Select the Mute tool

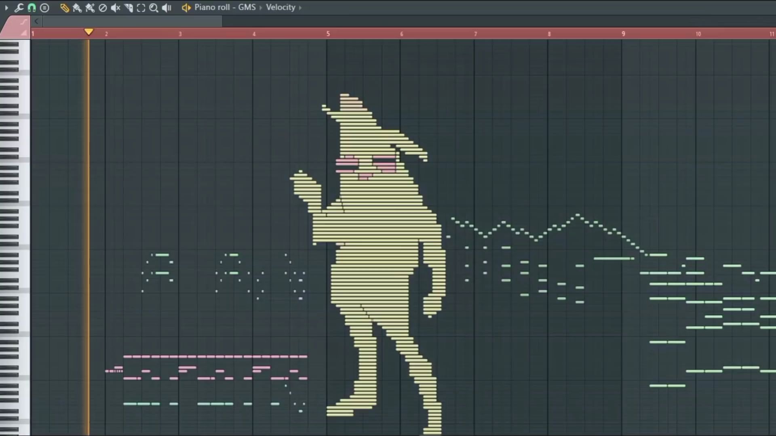point(116,8)
